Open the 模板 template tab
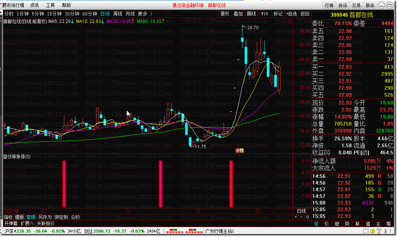This screenshot has height=237, width=398. (20, 217)
